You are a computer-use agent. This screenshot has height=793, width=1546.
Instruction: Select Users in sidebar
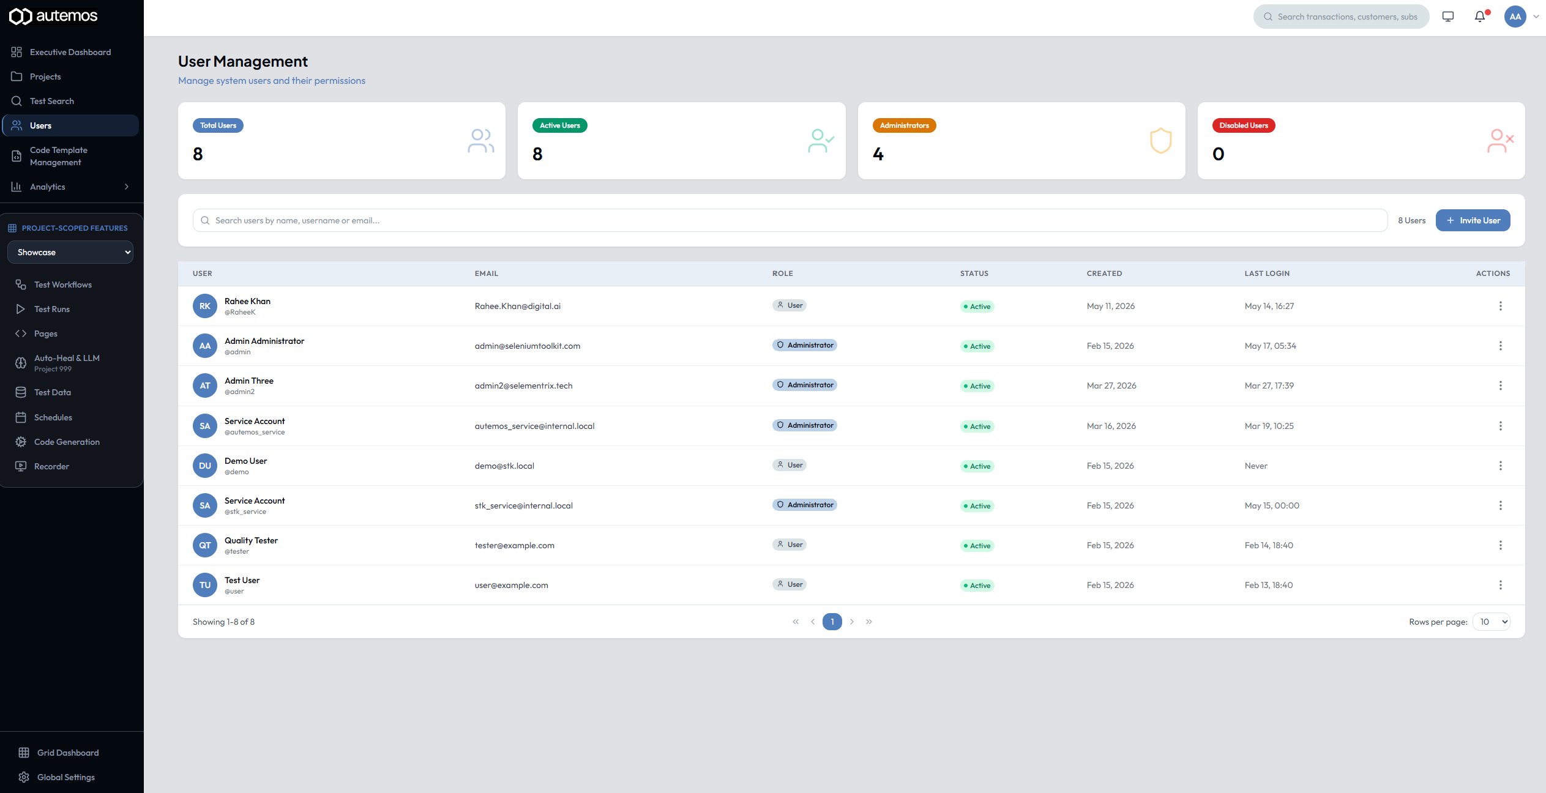click(71, 125)
